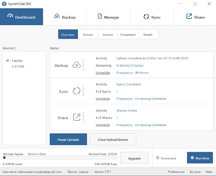Click the Manage document icon
216x176 pixels.
coord(100,16)
